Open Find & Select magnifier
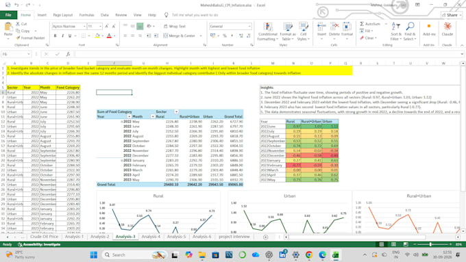This screenshot has width=466, height=262. [410, 31]
